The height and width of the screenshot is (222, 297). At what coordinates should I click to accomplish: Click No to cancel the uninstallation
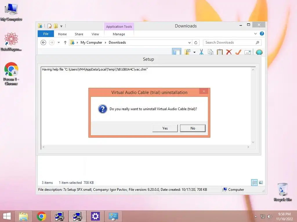pos(193,128)
